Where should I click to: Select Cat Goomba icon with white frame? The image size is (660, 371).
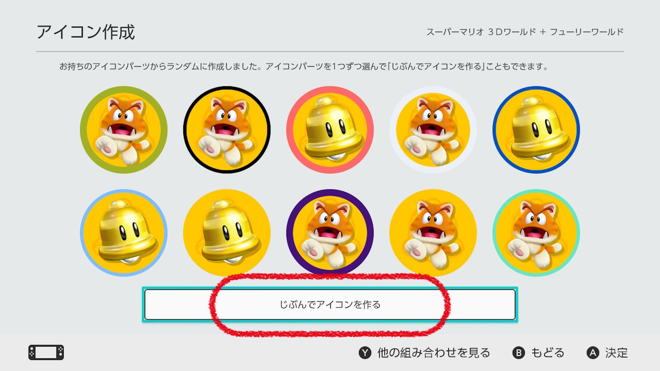click(433, 130)
